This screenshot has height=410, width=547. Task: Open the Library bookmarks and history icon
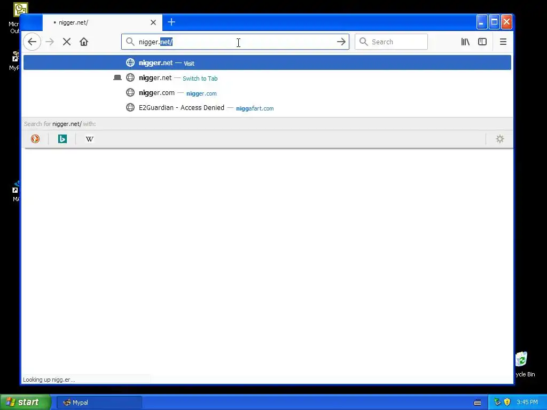click(465, 42)
